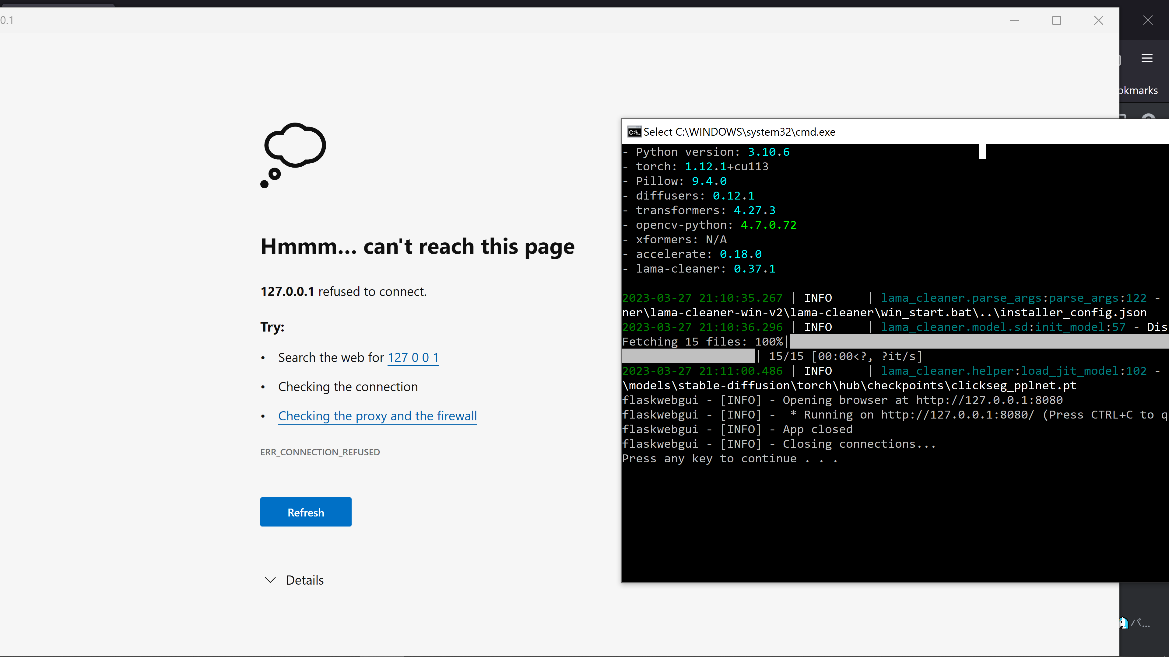
Task: Click the 'opencv-python: 4.7.0.72' line
Action: [709, 225]
